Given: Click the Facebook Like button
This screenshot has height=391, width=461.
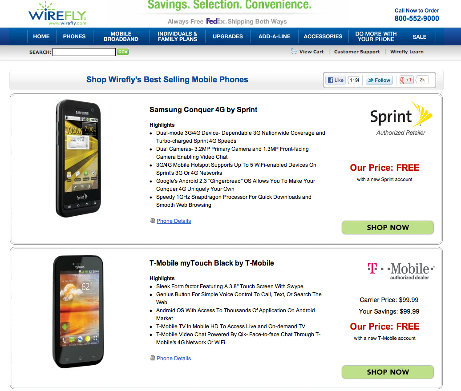Looking at the screenshot, I should point(336,80).
